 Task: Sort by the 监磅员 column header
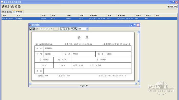tap(150, 15)
